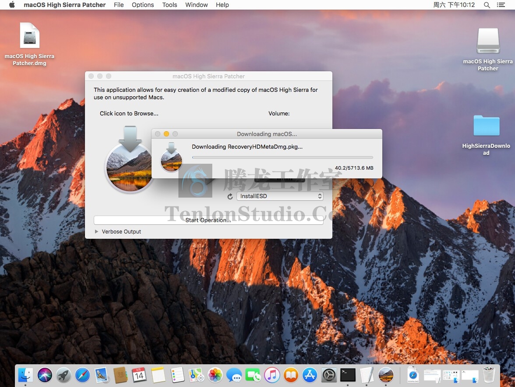Open iBooks app in dock
The width and height of the screenshot is (515, 387).
pos(291,375)
